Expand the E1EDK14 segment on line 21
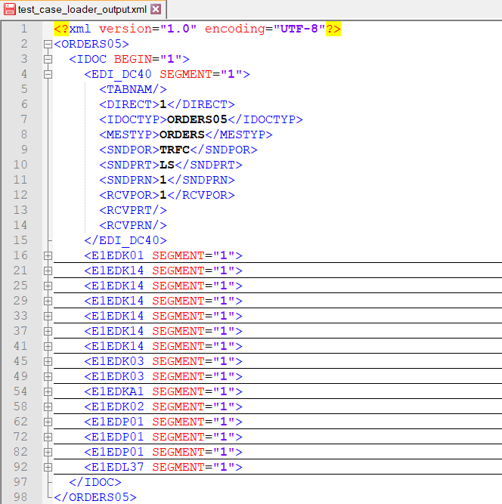The image size is (502, 504). [48, 271]
